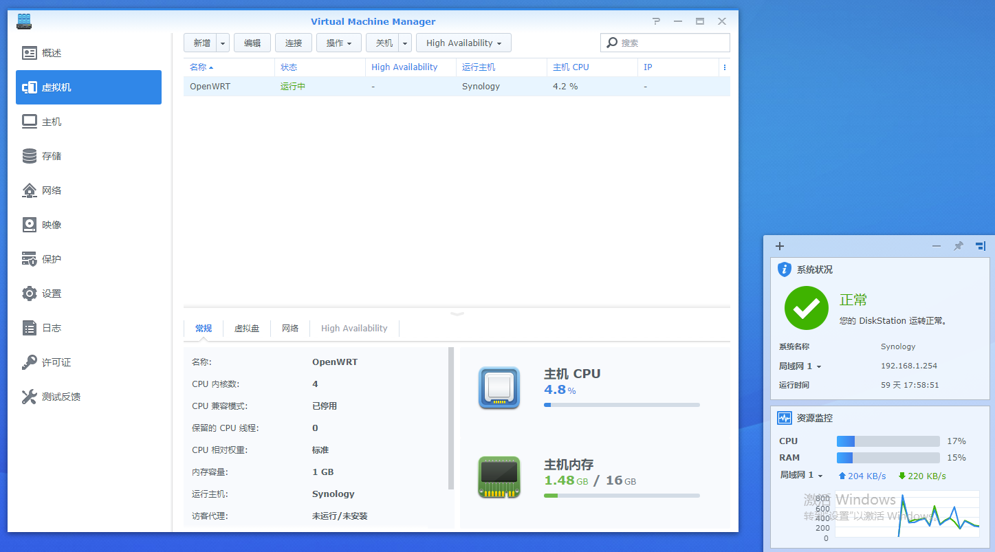Go to the 主机 host section
The height and width of the screenshot is (552, 995).
tap(89, 122)
